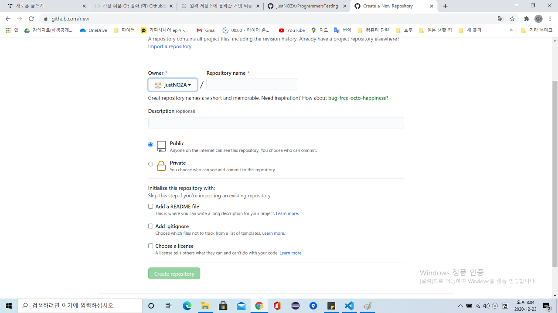
Task: Open the 컴퓨터 관련 bookmark folder
Action: pyautogui.click(x=373, y=30)
